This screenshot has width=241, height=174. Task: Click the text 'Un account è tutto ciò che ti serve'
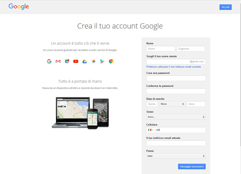point(80,43)
